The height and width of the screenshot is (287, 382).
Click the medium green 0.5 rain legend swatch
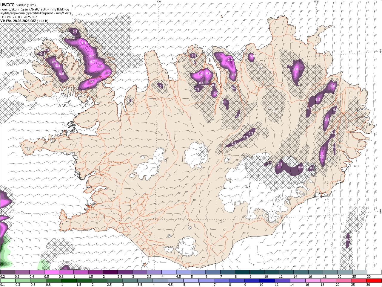pos(38,280)
